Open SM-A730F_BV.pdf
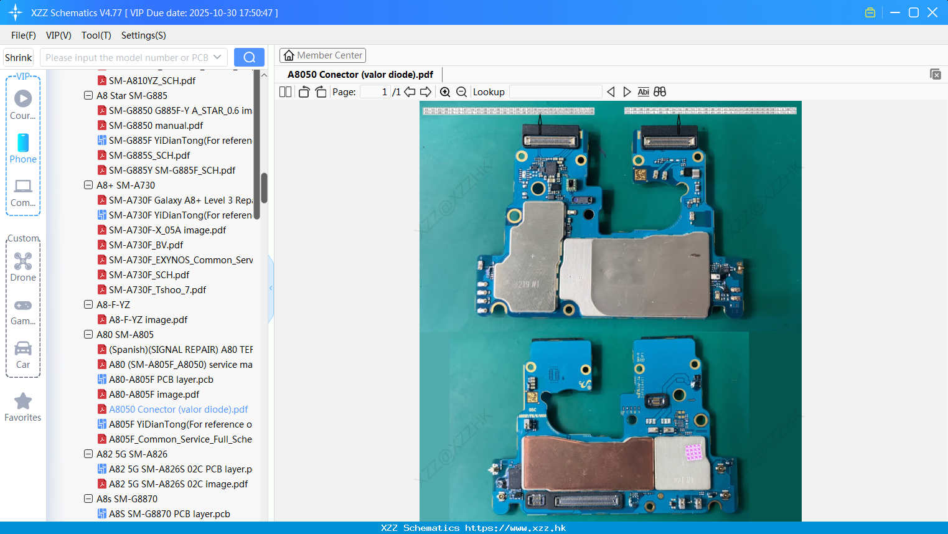948x534 pixels. pyautogui.click(x=146, y=245)
